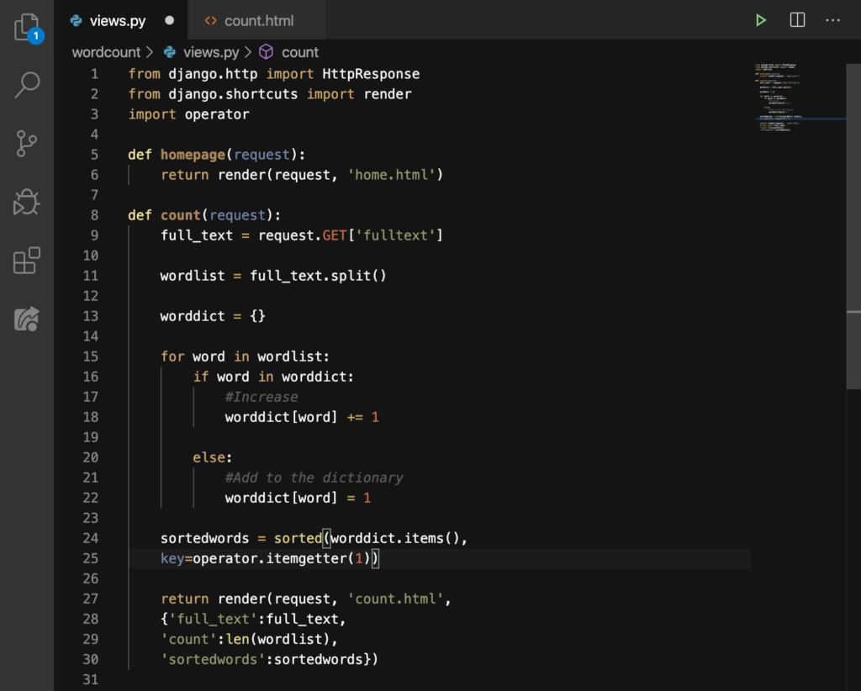Click the 'fulltext' string on line 9
This screenshot has width=861, height=691.
click(395, 235)
